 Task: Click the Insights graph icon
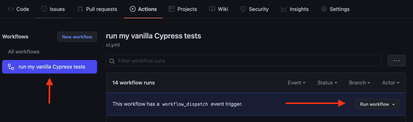(284, 9)
